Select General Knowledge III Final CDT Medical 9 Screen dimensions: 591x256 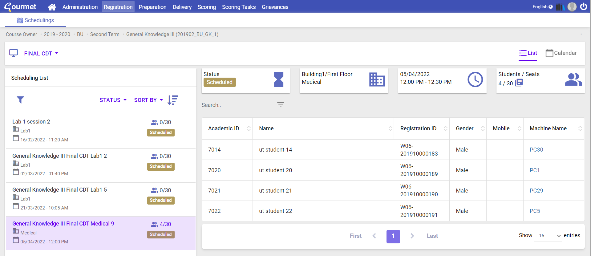pyautogui.click(x=101, y=233)
